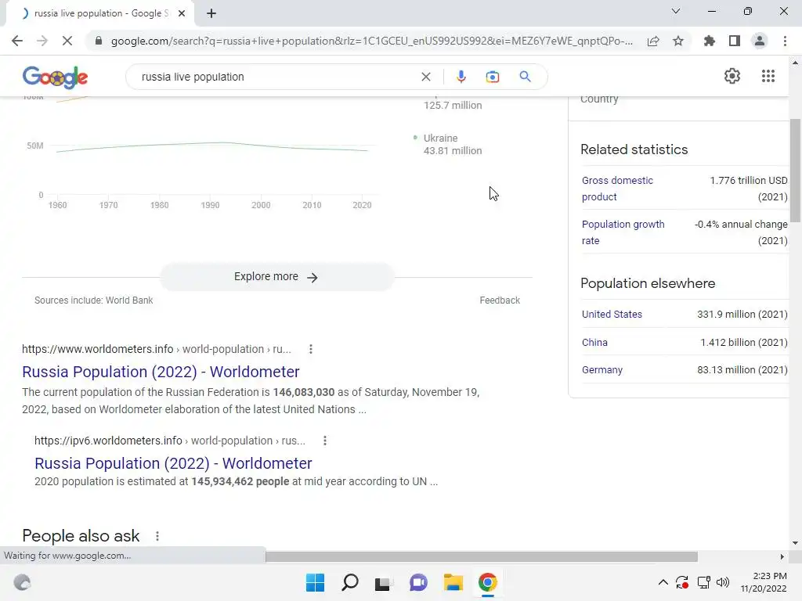Open Windows taskbar search
Screen dimensions: 802x601
[350, 582]
